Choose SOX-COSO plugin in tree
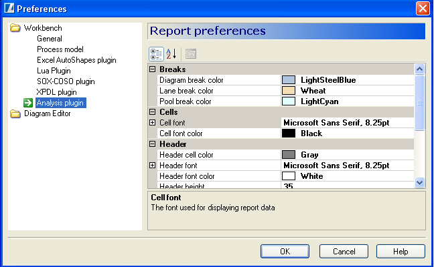This screenshot has height=267, width=434. [66, 81]
